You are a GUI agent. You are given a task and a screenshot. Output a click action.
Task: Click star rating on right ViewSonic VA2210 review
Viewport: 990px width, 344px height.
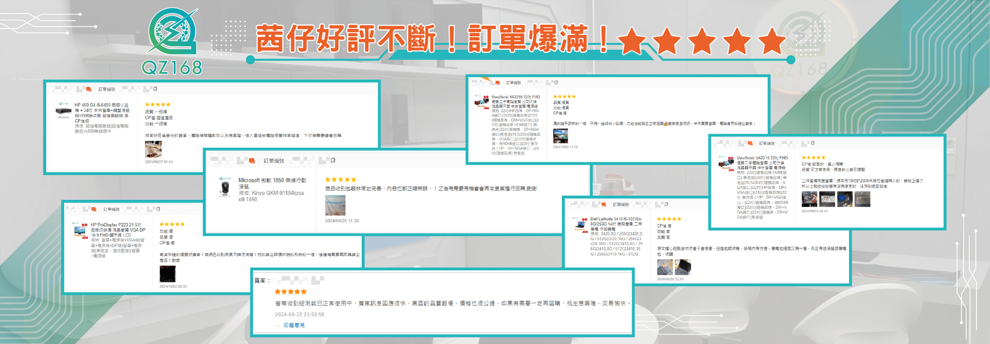[x=814, y=158]
